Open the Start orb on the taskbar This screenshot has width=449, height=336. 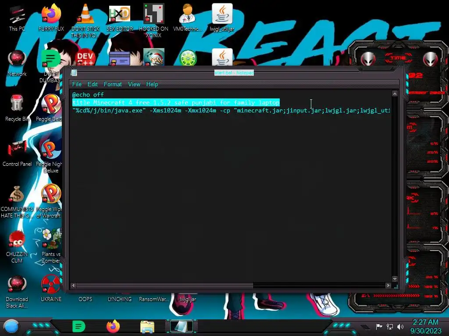pos(11,327)
